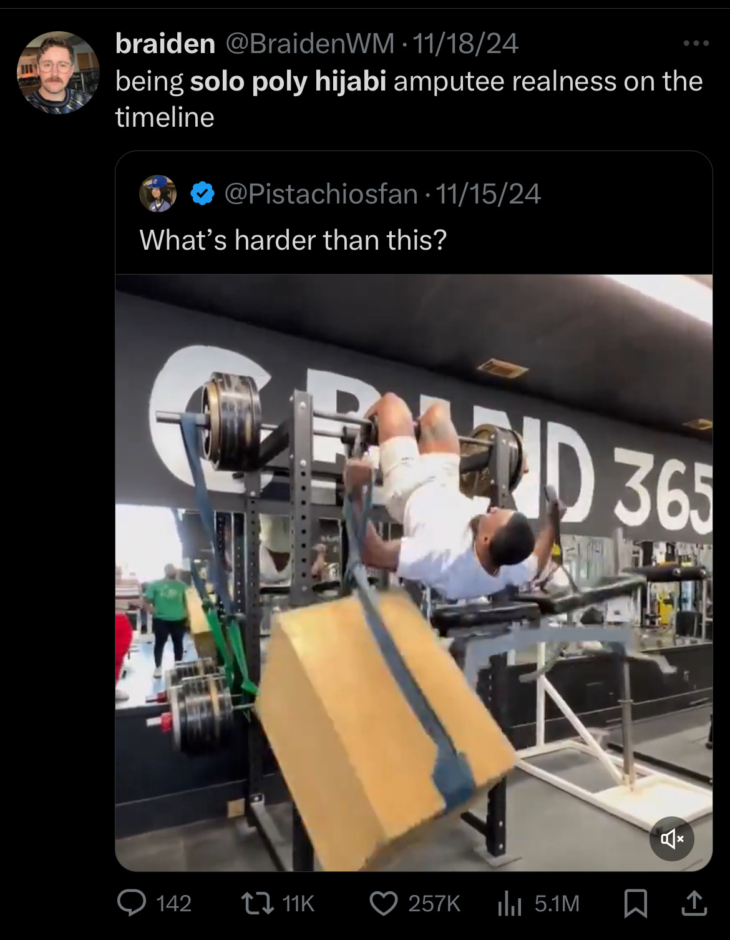Like the tweet with heart icon

[384, 903]
